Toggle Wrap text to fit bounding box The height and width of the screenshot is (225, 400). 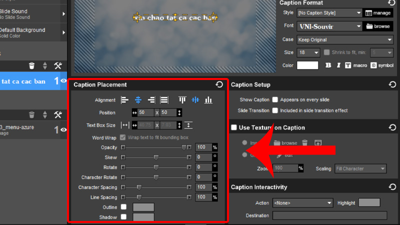pyautogui.click(x=122, y=137)
